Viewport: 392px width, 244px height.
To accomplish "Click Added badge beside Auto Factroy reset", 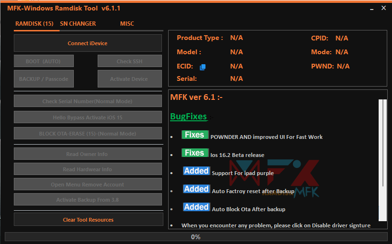I will pyautogui.click(x=197, y=189).
